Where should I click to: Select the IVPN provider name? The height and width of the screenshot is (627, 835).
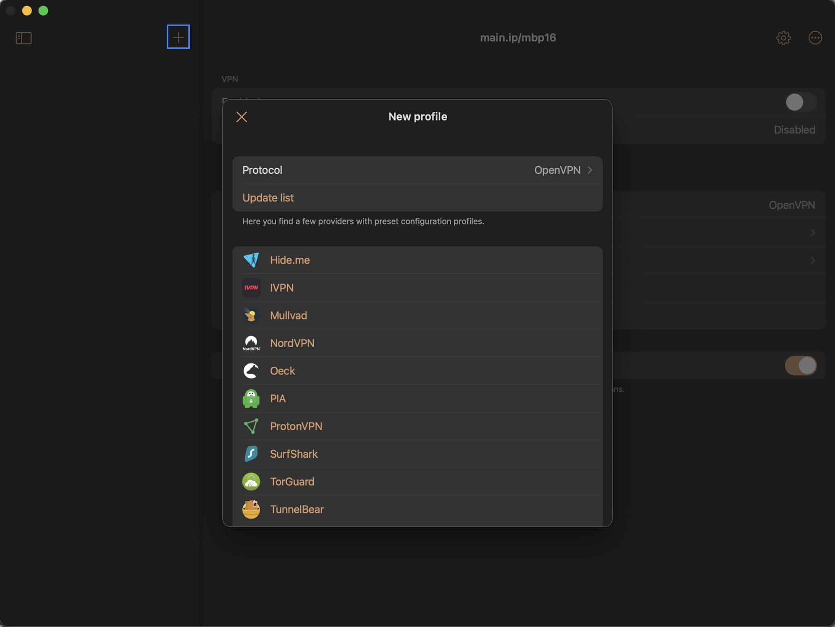(x=282, y=288)
